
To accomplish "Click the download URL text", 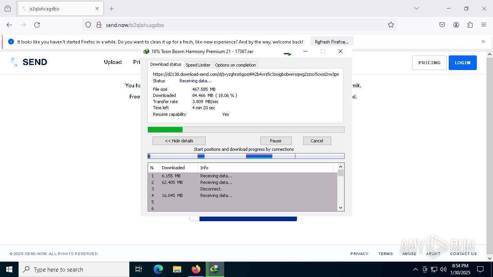I will 246,74.
